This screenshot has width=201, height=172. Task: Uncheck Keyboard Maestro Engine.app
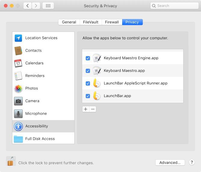pos(88,58)
